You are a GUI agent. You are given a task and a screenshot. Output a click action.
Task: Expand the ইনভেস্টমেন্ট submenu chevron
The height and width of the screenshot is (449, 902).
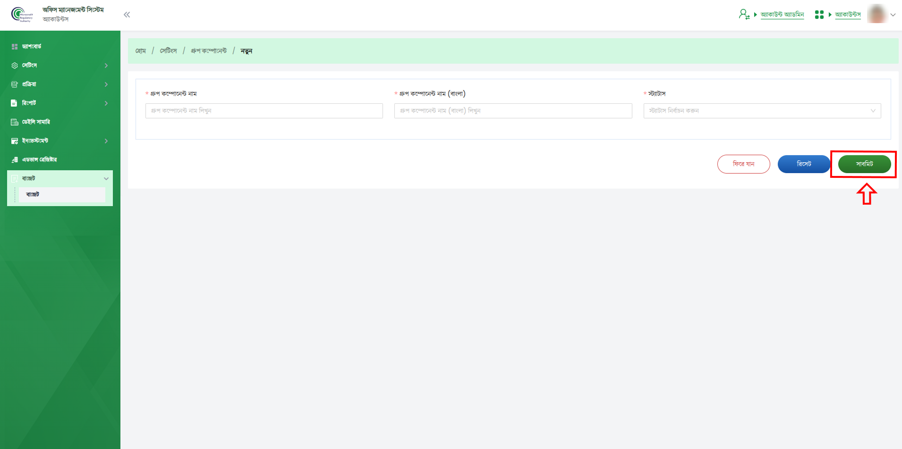[x=106, y=141]
